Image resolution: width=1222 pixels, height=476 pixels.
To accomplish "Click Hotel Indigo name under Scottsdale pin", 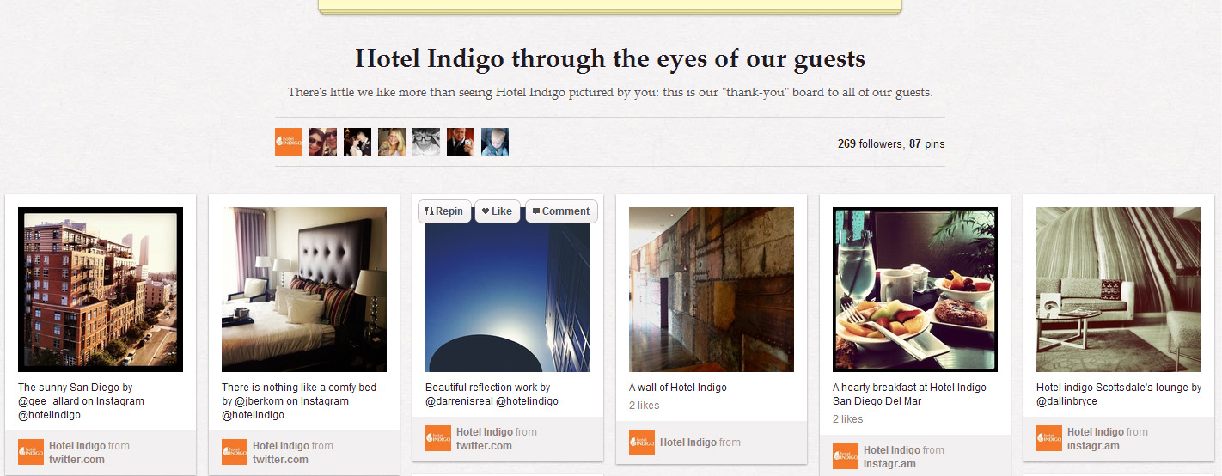I will [1093, 432].
